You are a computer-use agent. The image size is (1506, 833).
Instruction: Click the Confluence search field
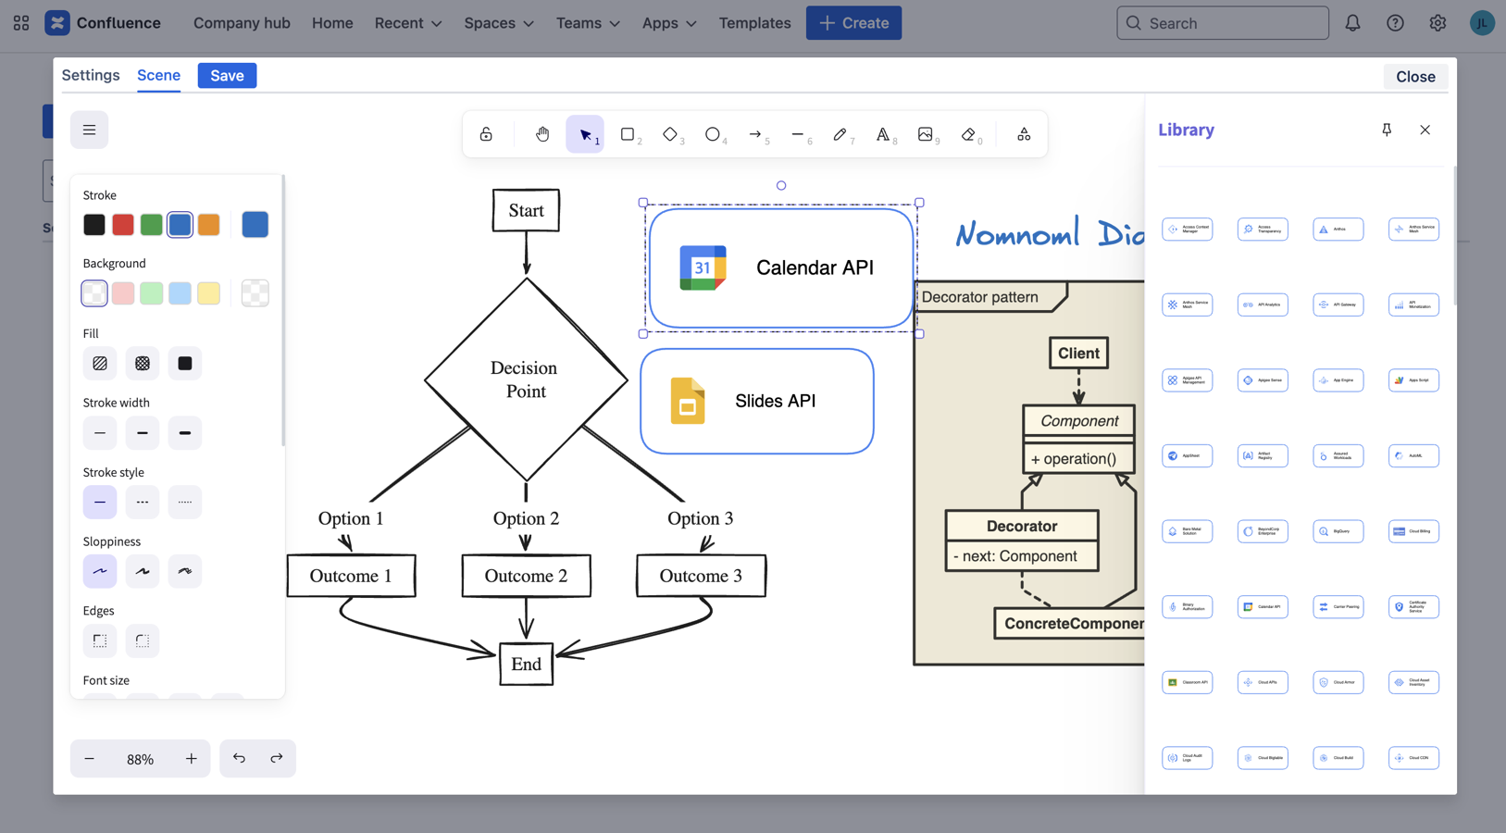[x=1222, y=23]
